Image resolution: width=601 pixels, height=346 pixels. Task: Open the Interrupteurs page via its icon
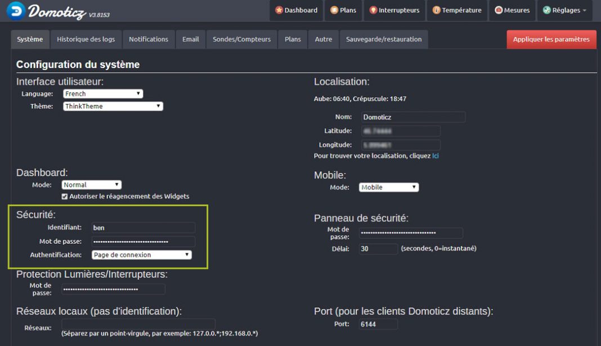393,10
